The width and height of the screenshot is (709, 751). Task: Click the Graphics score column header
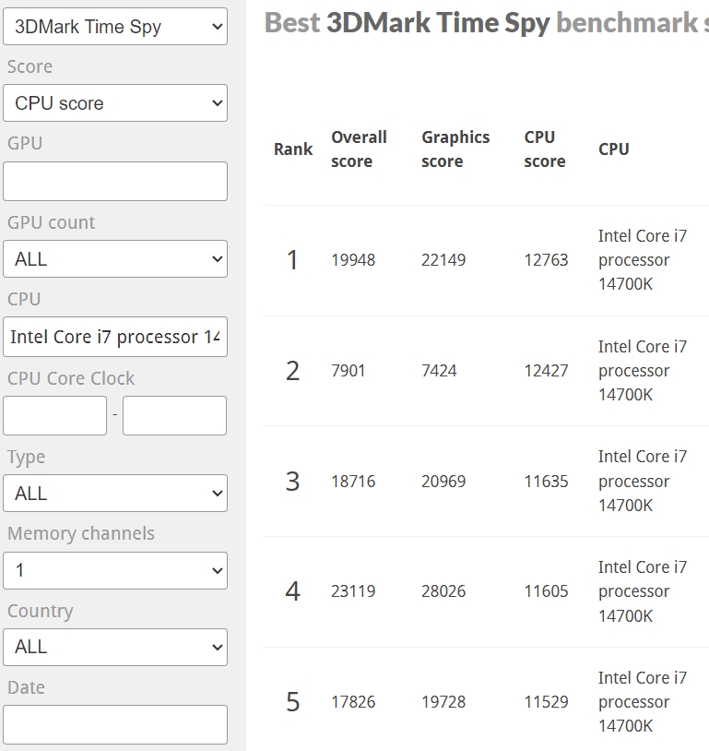pos(455,149)
